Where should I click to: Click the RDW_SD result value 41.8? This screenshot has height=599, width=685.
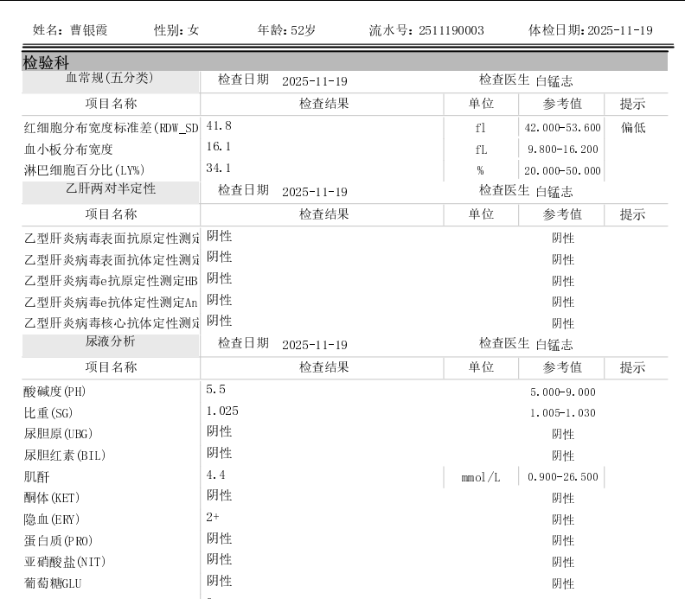point(218,126)
